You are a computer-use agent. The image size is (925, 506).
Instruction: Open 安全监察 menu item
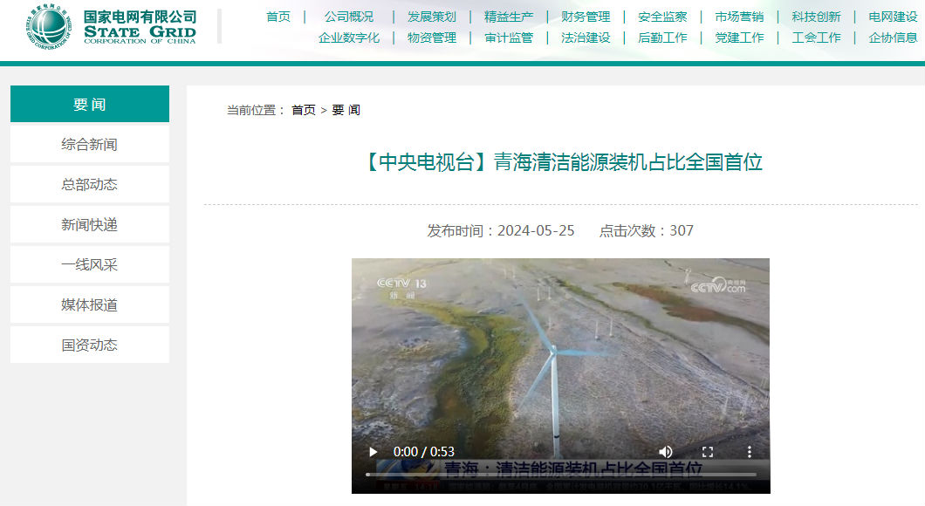click(662, 17)
